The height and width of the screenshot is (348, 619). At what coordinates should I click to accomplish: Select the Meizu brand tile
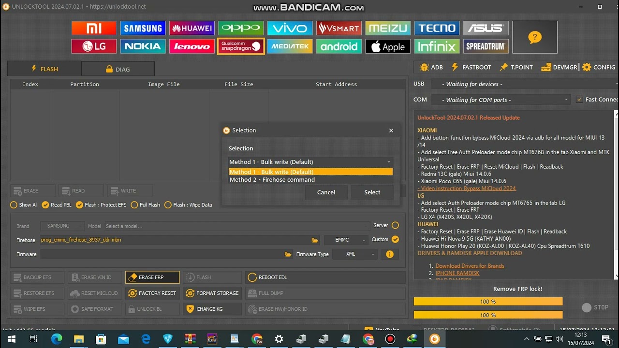(388, 28)
